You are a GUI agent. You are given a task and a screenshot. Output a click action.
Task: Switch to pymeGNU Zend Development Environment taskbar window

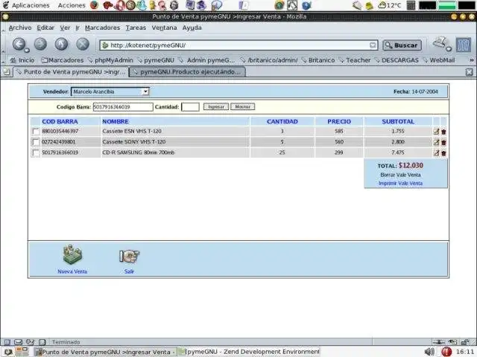tap(249, 352)
